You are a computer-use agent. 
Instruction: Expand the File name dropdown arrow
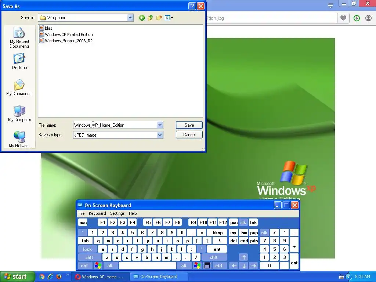tap(160, 125)
